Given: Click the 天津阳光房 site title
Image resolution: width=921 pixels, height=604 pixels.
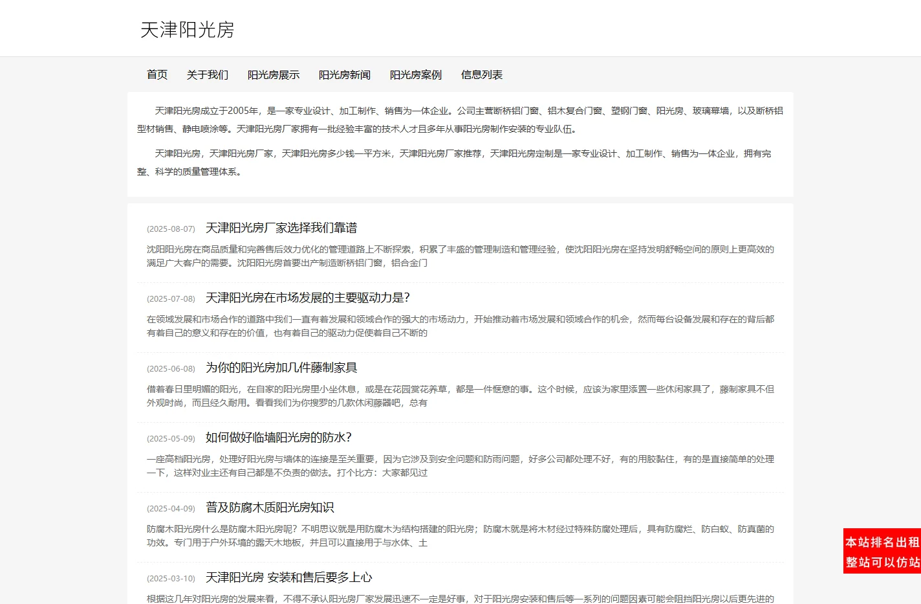Looking at the screenshot, I should click(187, 30).
